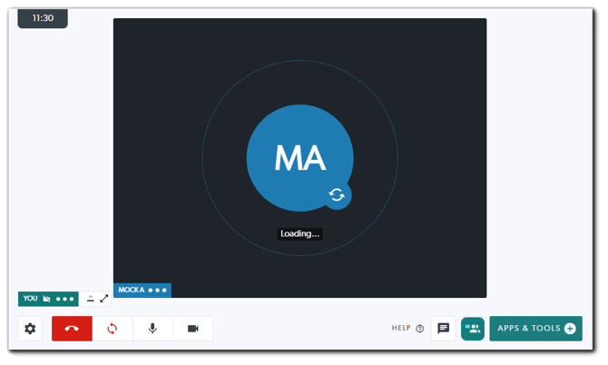The image size is (608, 365).
Task: Open the settings gear
Action: coord(30,329)
